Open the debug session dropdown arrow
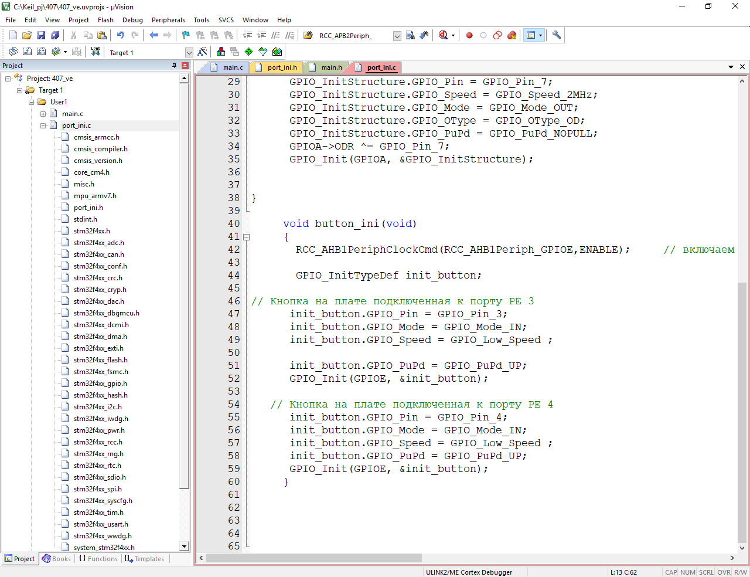The image size is (750, 577). click(x=453, y=36)
